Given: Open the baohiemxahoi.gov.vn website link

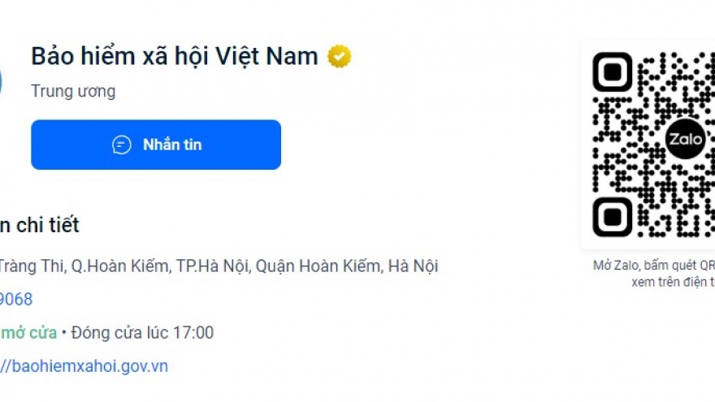Looking at the screenshot, I should (84, 366).
